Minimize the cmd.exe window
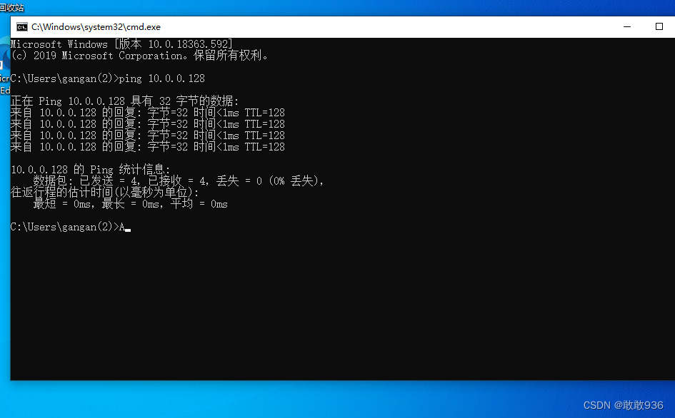The width and height of the screenshot is (675, 418). [x=627, y=26]
